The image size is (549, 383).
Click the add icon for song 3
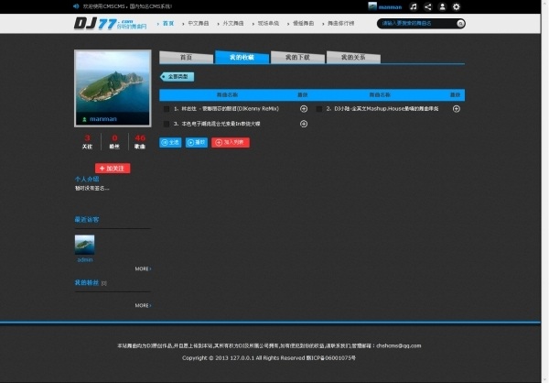[x=303, y=123]
